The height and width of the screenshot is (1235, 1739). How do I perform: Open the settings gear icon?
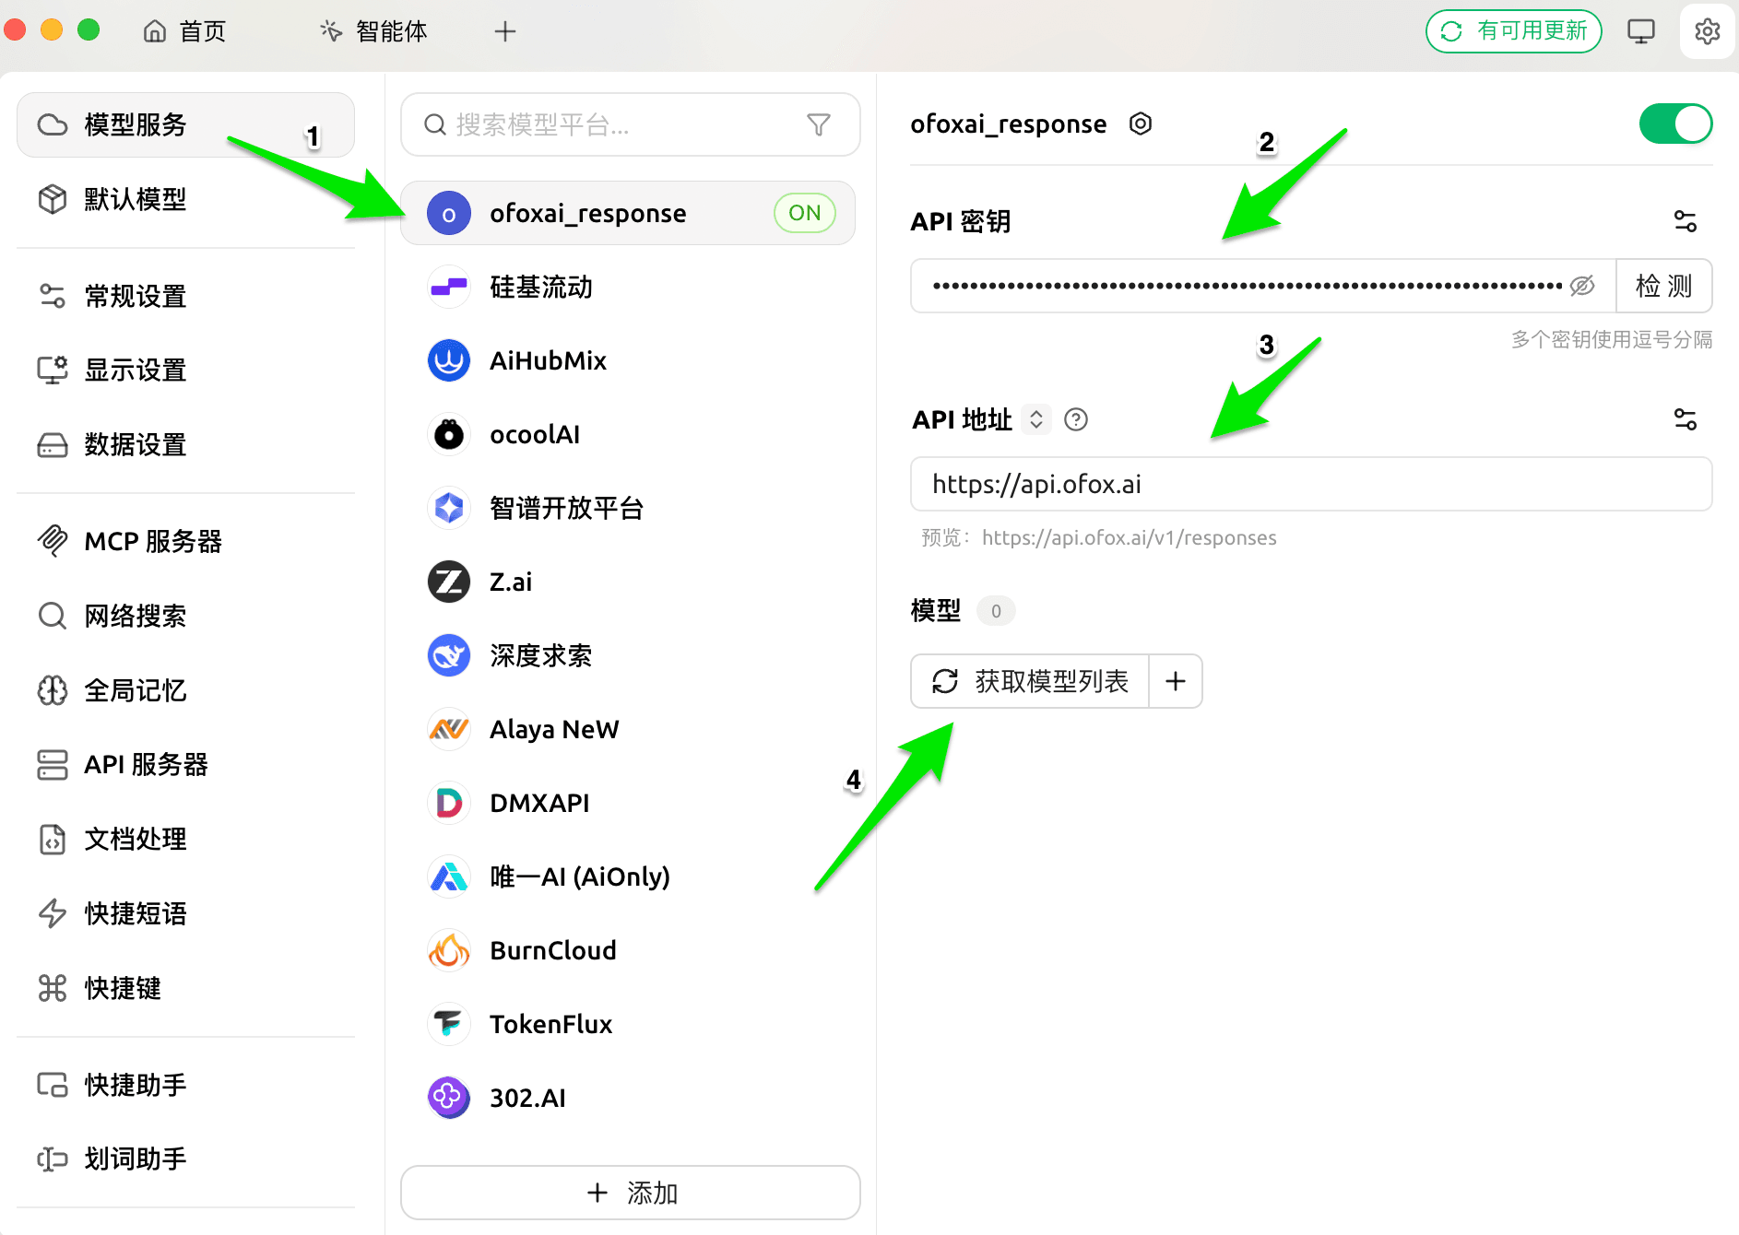1707,31
